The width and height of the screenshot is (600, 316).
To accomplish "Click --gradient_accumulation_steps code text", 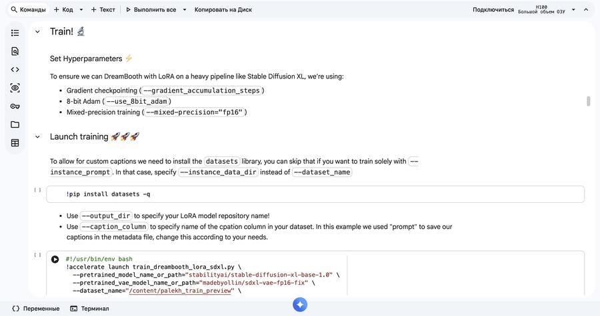I will click(x=201, y=90).
